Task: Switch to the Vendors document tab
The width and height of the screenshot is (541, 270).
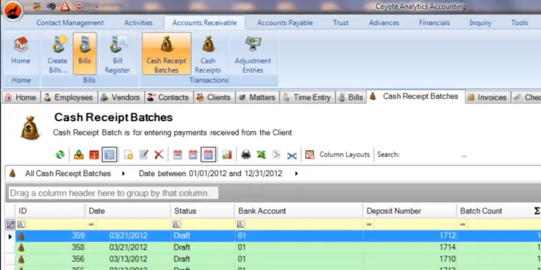Action: pyautogui.click(x=121, y=97)
